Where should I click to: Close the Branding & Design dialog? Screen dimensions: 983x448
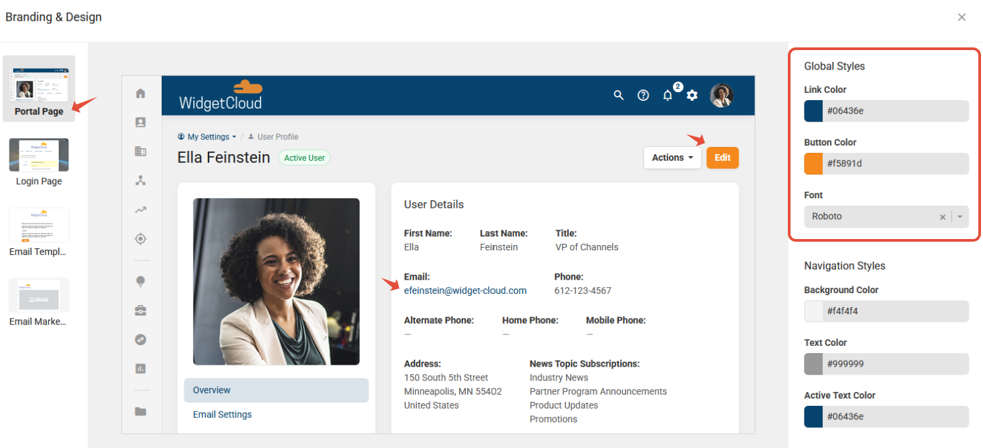click(x=962, y=17)
